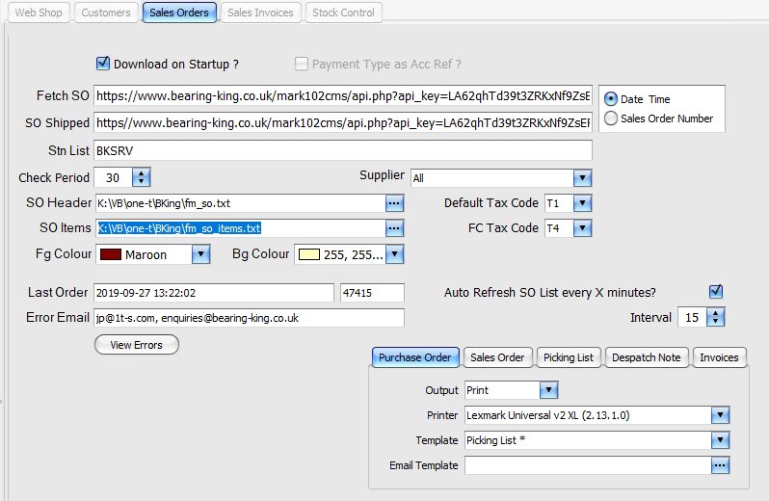Click the Maroon Fg Colour swatch
Viewport: 769px width, 501px height.
click(x=109, y=254)
